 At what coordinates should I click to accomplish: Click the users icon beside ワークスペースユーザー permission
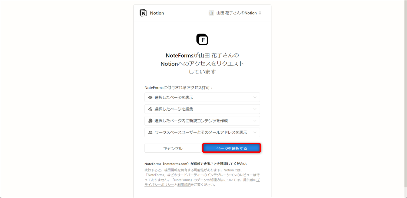(150, 132)
